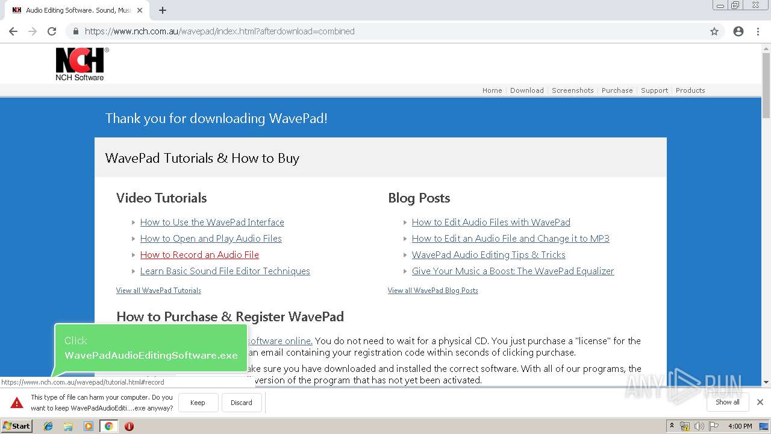Open The WavePad Equalizer blog post
Viewport: 771px width, 434px height.
tap(513, 271)
